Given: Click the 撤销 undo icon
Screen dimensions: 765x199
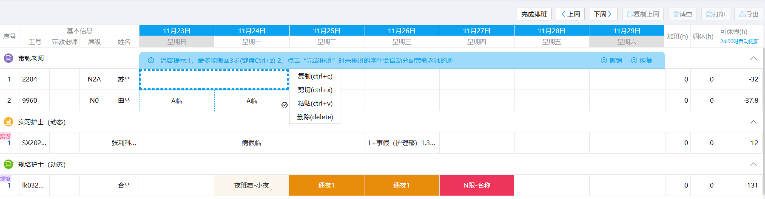Looking at the screenshot, I should 604,60.
